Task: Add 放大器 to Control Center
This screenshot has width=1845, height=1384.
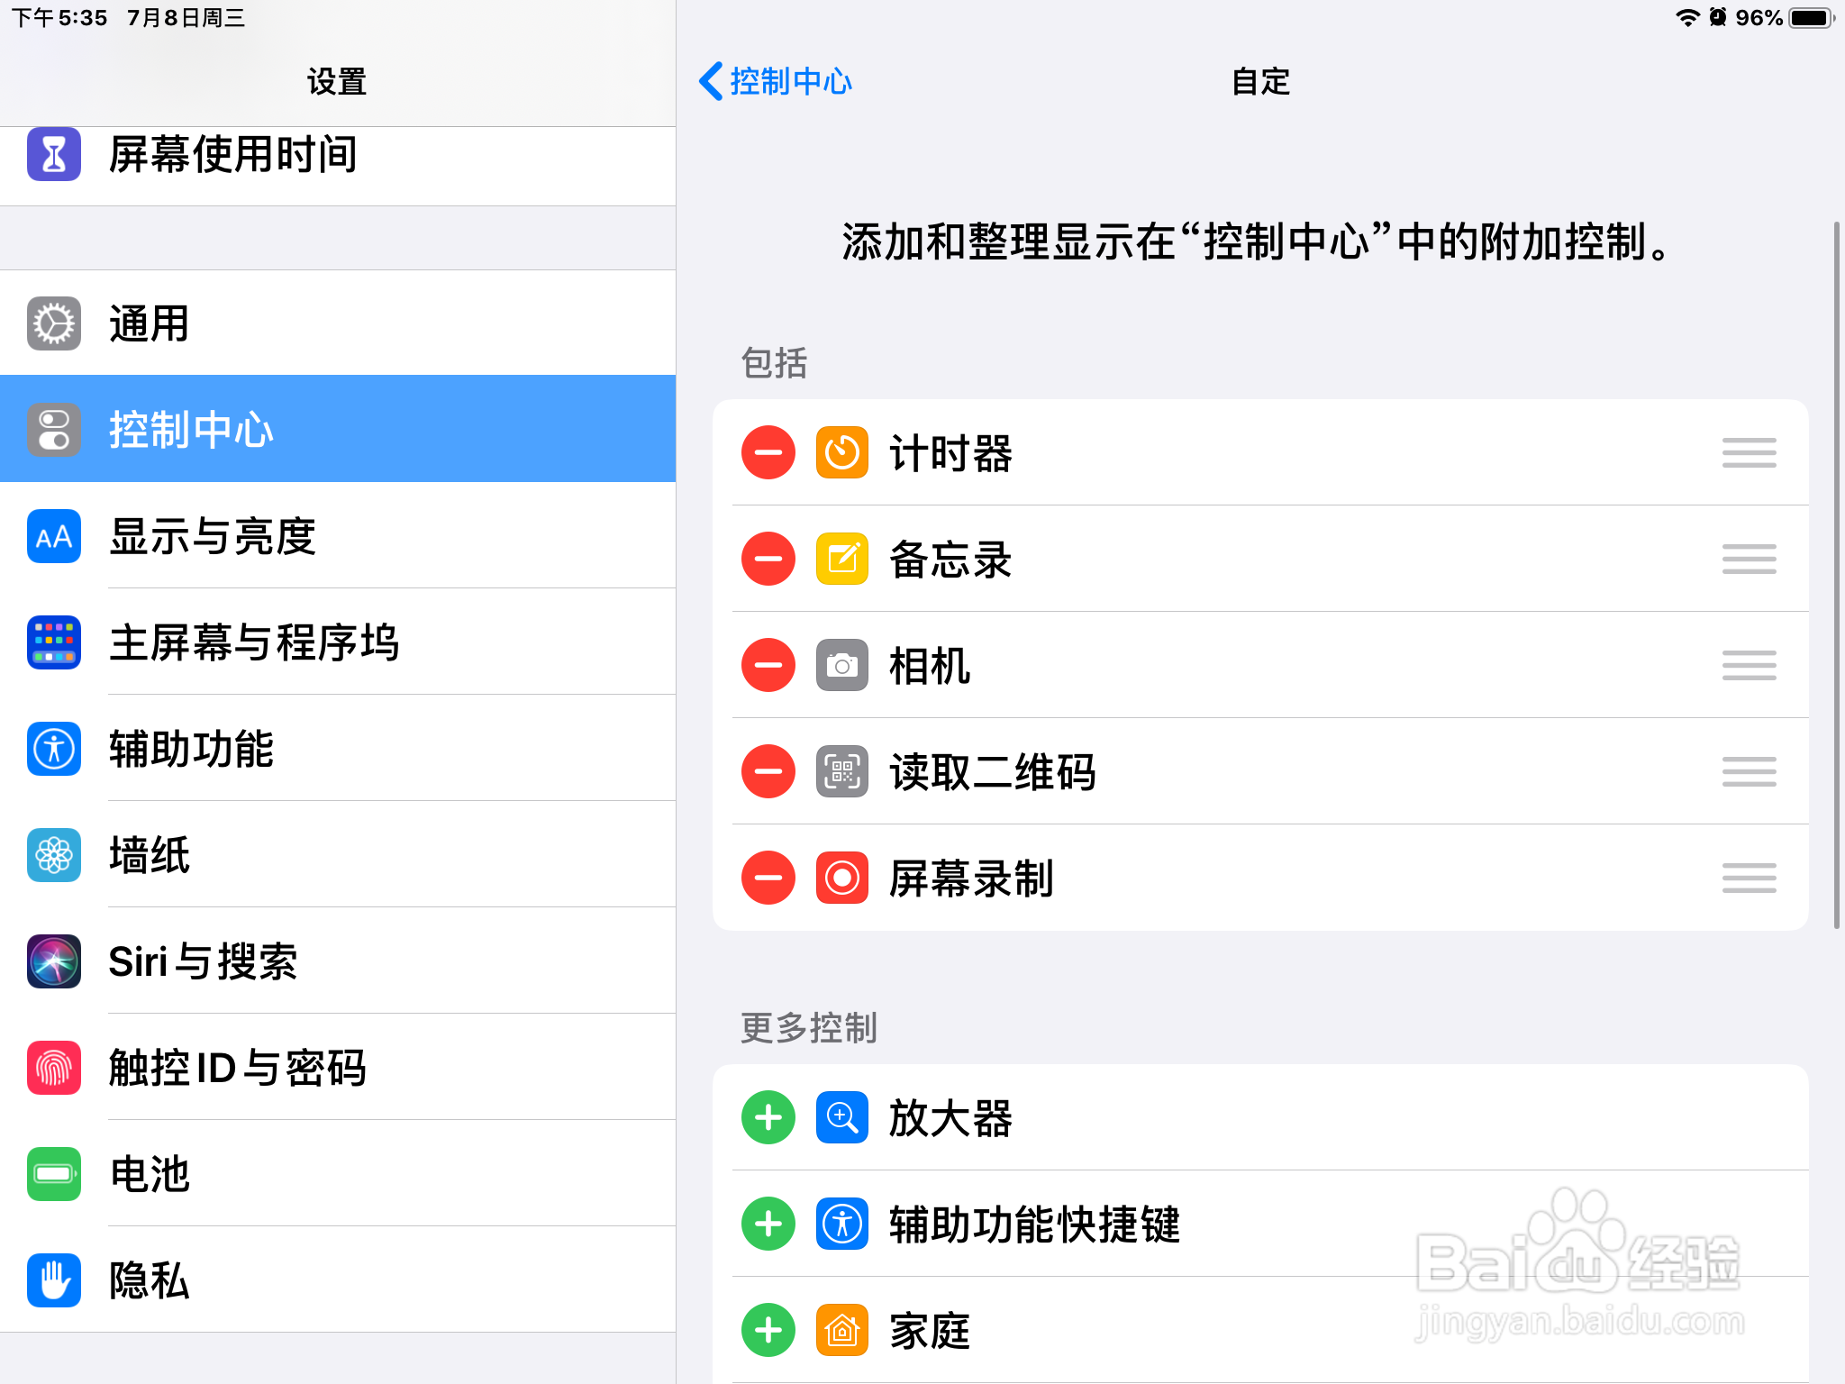Action: point(767,1117)
